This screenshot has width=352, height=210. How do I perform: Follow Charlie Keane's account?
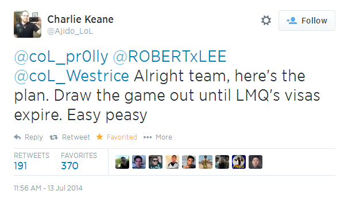[x=307, y=21]
